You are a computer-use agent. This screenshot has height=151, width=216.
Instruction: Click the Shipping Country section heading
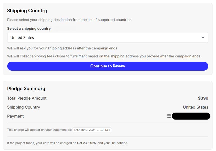(x=27, y=10)
